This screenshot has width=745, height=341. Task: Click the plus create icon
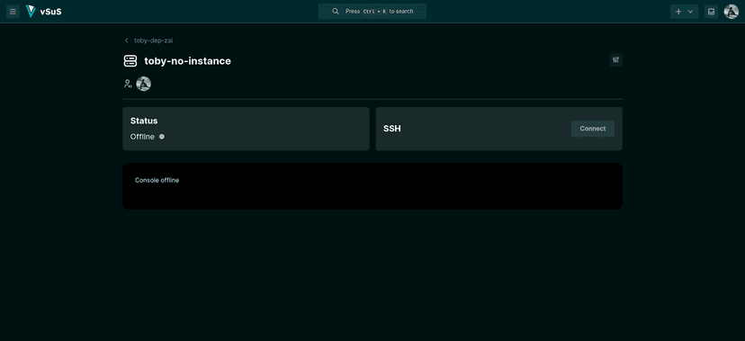click(x=678, y=12)
